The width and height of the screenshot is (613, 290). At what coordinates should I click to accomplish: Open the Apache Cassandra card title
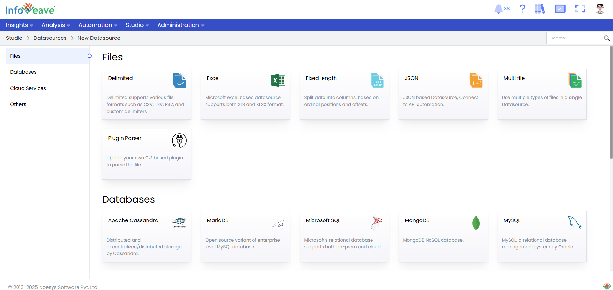(x=133, y=220)
